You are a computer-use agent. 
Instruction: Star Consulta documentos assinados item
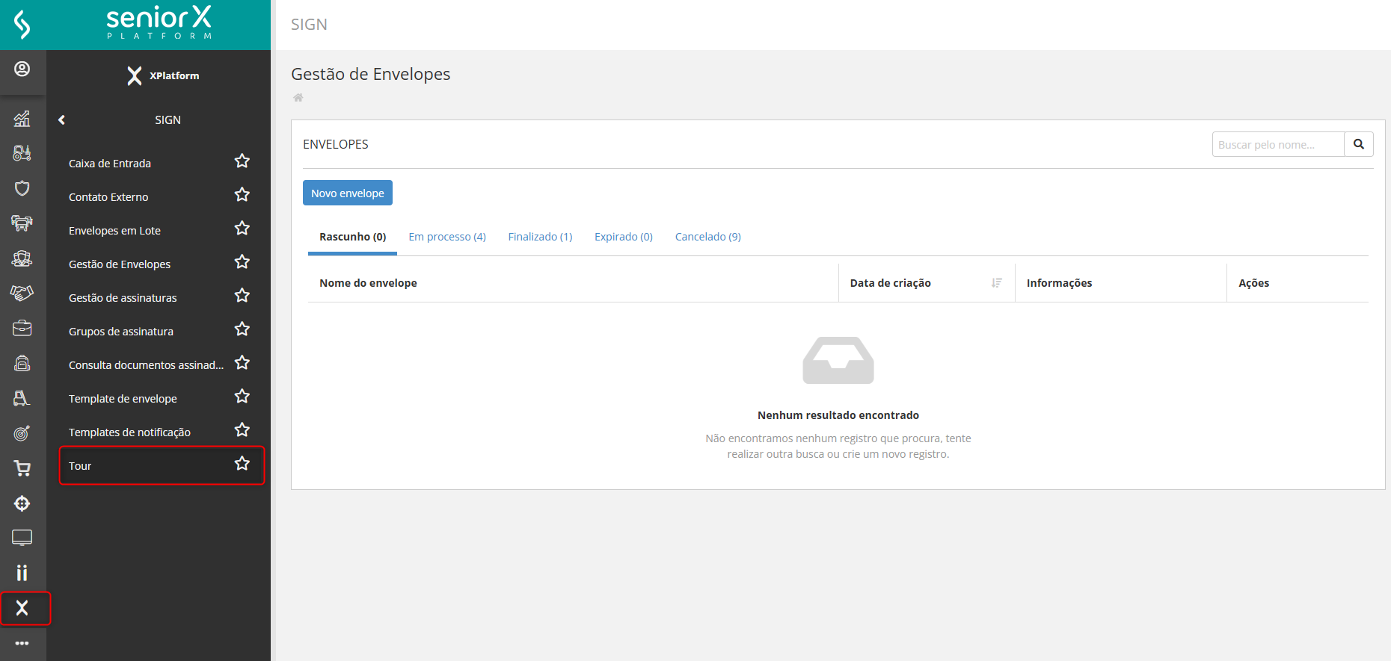point(242,363)
